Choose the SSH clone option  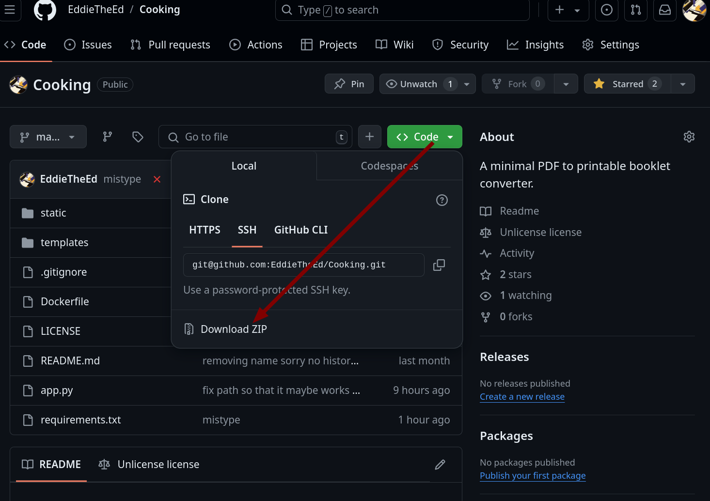(x=247, y=230)
